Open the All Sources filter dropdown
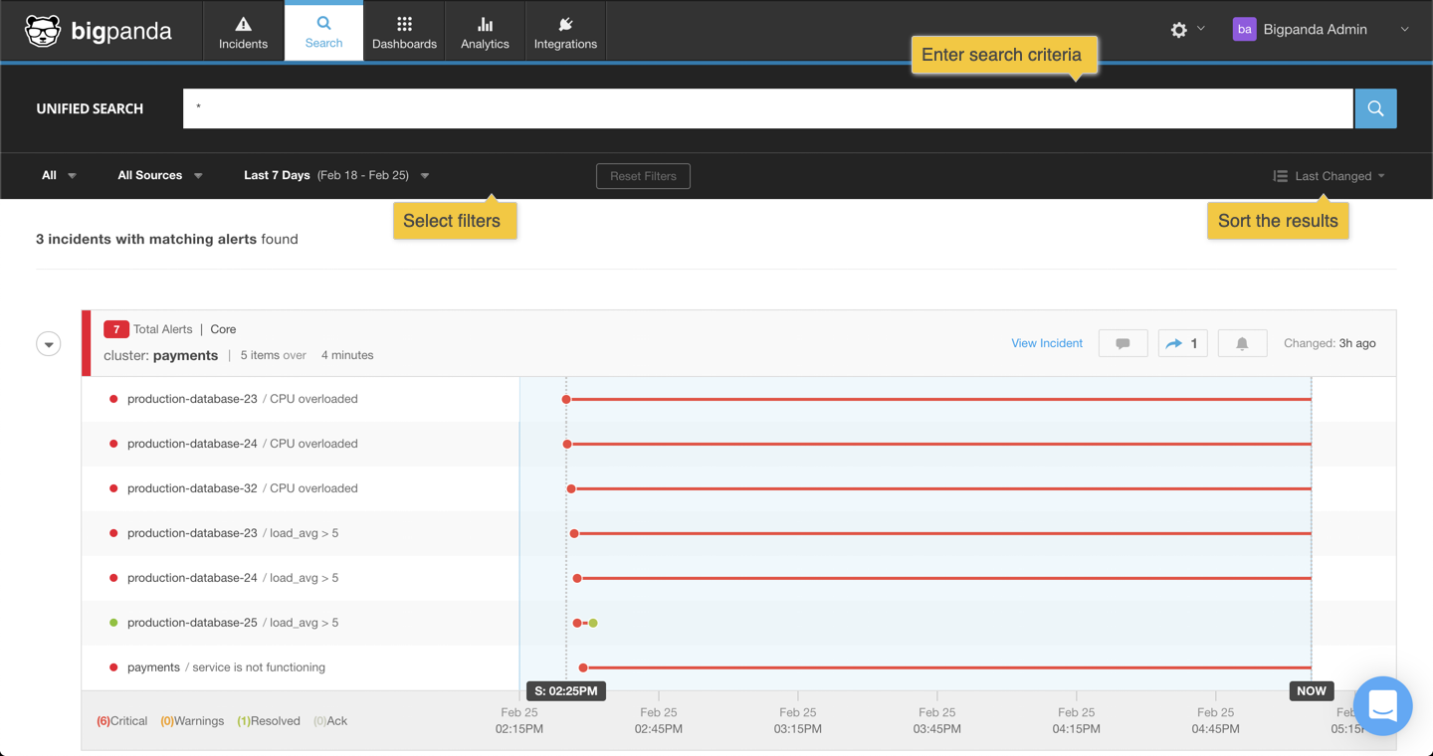The height and width of the screenshot is (756, 1433). (160, 175)
